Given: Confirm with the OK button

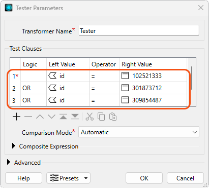Looking at the screenshot, I should (x=144, y=178).
